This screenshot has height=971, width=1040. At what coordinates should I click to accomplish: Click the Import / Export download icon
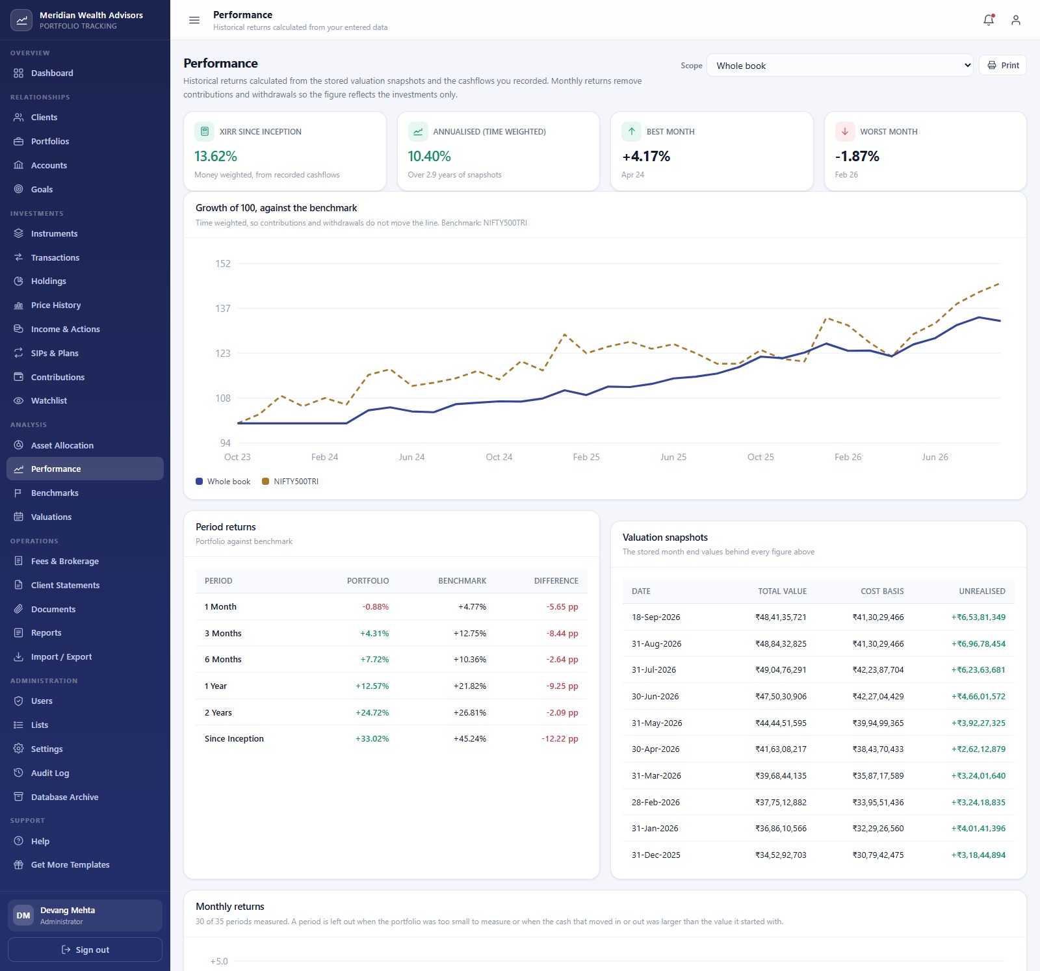click(18, 656)
